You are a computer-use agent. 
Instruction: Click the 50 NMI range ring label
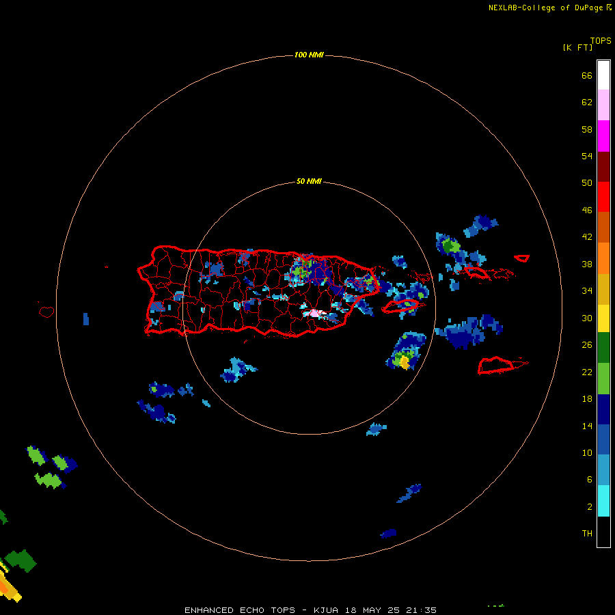pos(309,181)
